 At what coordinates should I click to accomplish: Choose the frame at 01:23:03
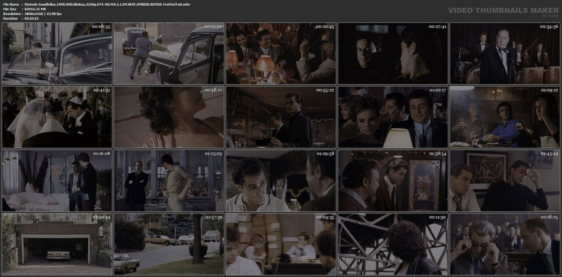pos(169,181)
